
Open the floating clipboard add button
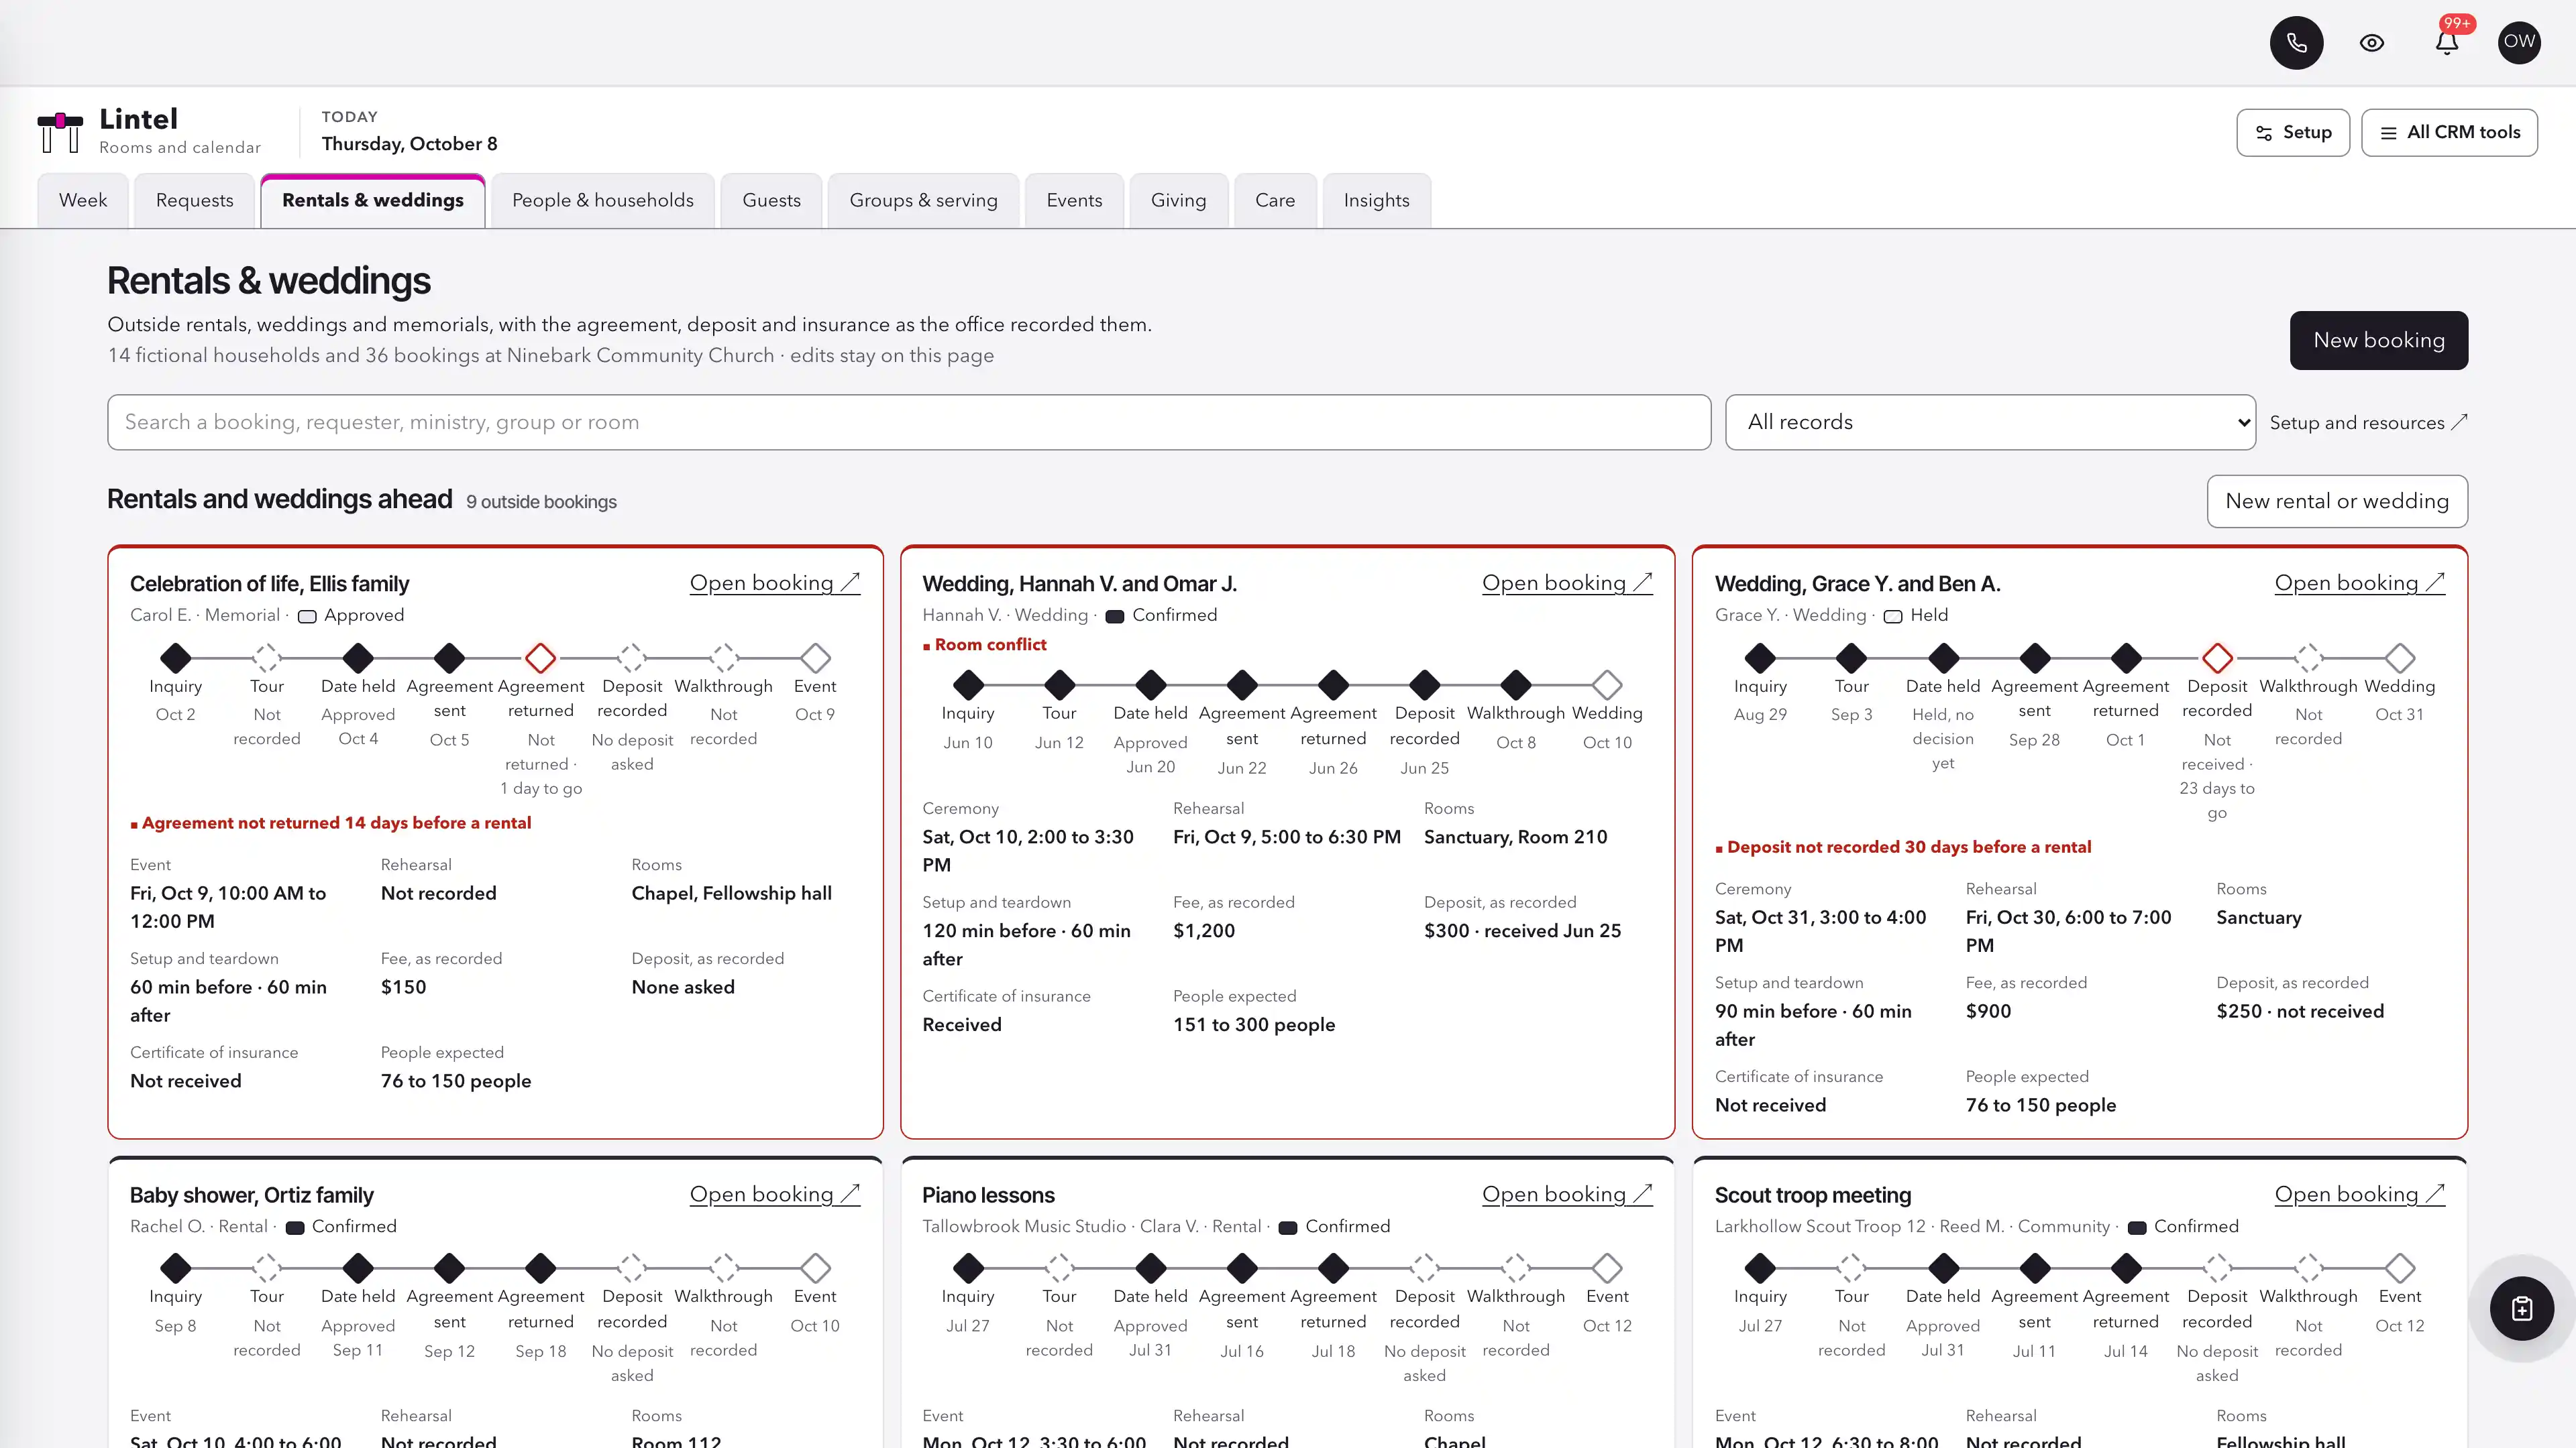coord(2521,1308)
